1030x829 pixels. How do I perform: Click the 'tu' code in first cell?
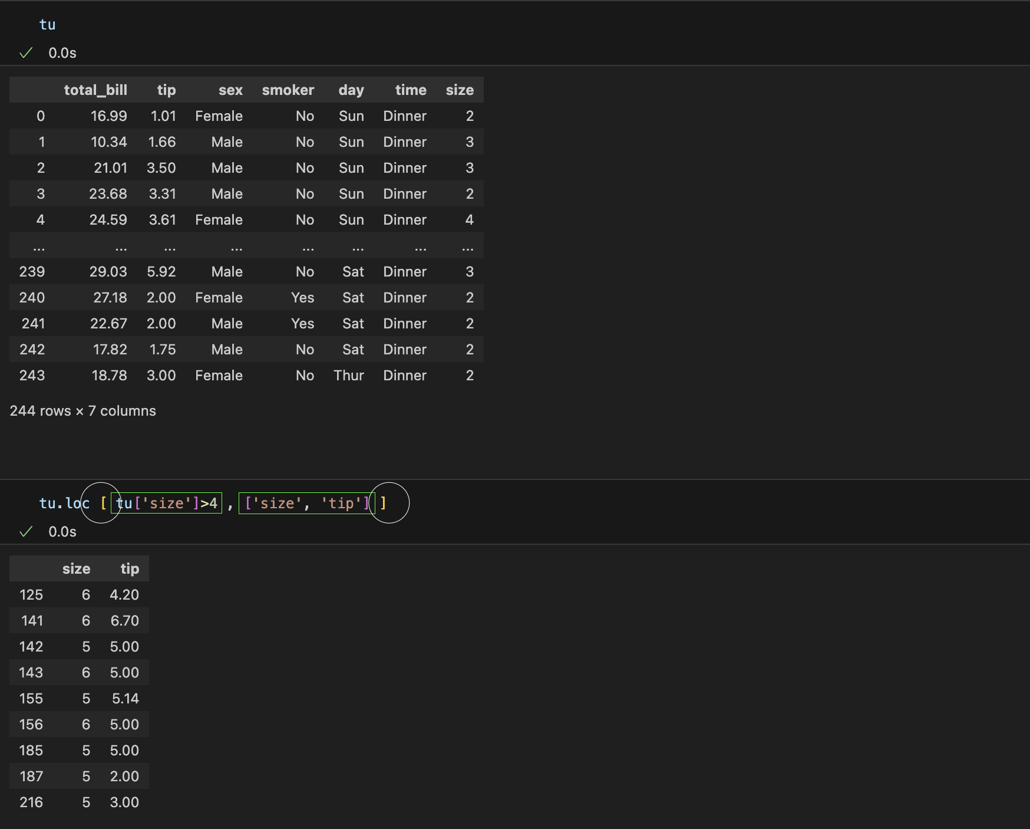click(x=47, y=25)
